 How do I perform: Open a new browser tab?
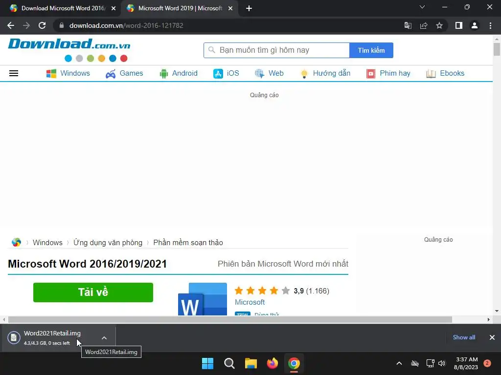click(249, 8)
